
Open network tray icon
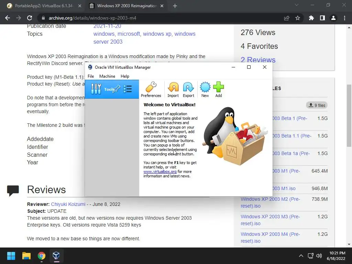click(311, 256)
